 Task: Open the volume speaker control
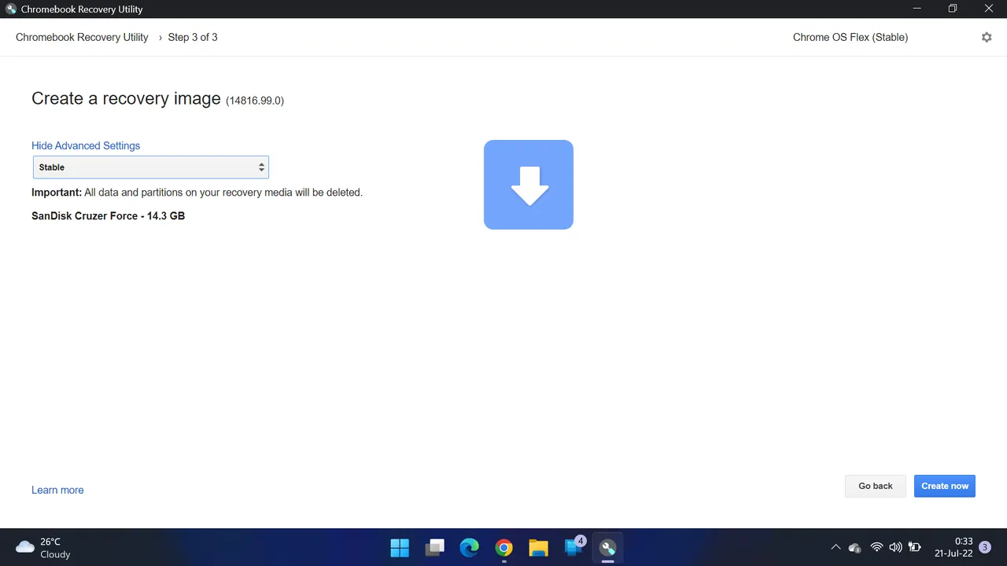click(895, 548)
